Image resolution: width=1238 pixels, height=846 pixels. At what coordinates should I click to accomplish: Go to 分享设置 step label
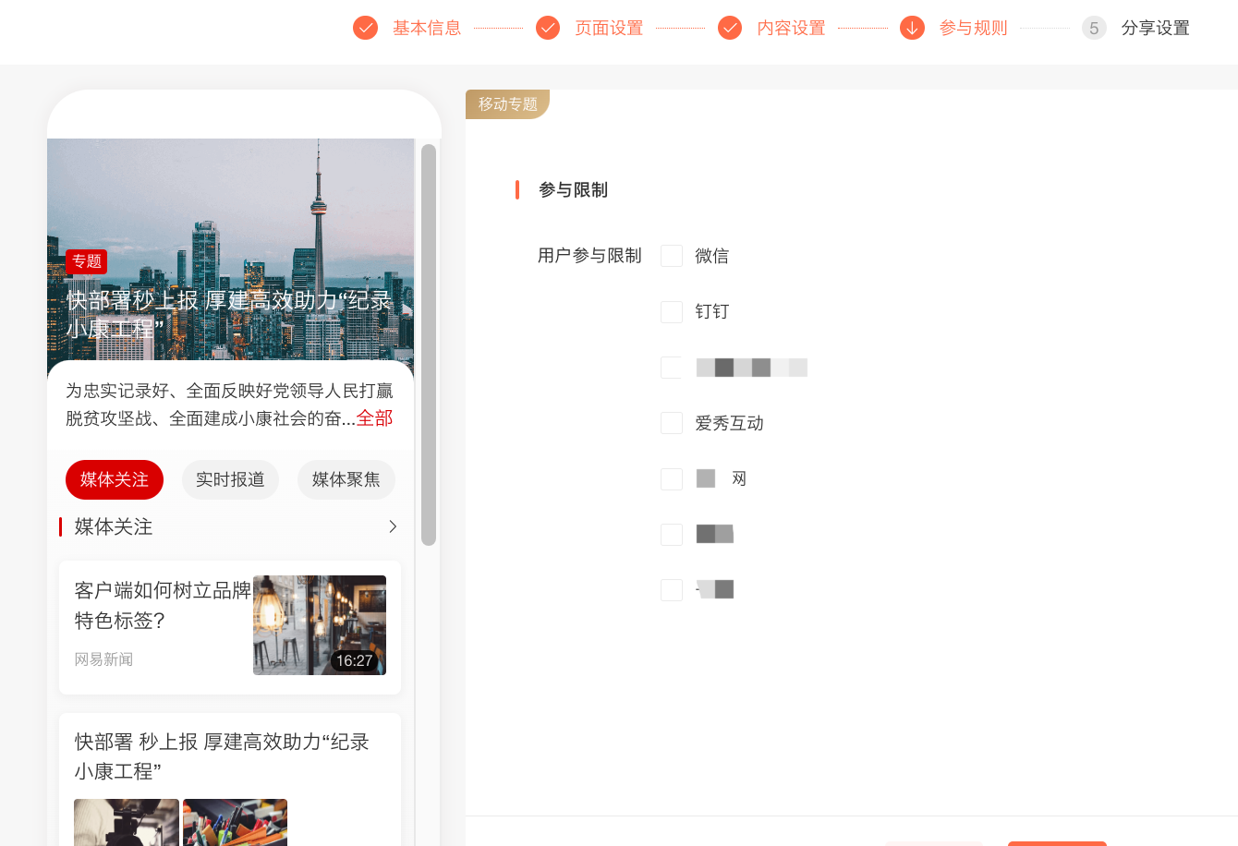pyautogui.click(x=1155, y=28)
